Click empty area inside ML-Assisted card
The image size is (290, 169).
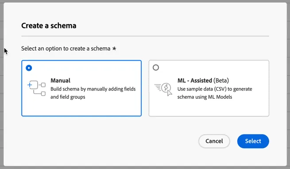tap(209, 108)
